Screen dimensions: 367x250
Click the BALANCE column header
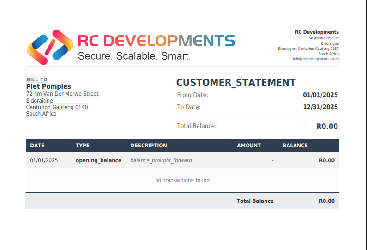295,146
